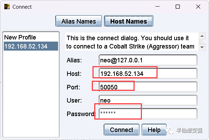209x140 pixels.
Task: Switch to the Host Names view
Action: 129,21
